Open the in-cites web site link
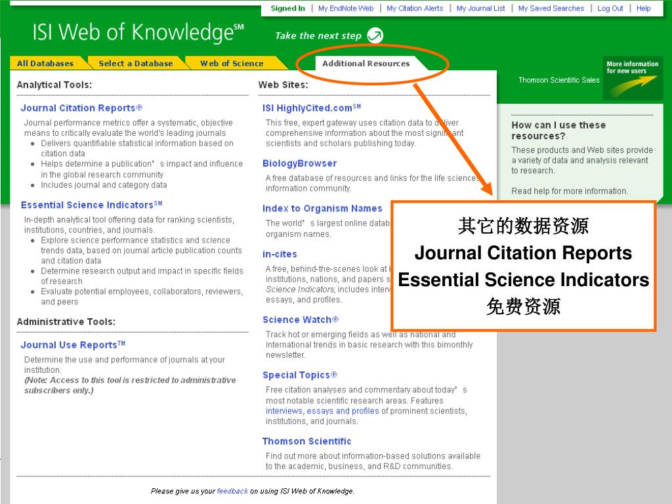Screen dimensions: 672x504 tap(280, 254)
